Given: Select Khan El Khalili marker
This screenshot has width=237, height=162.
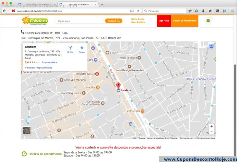Looking at the screenshot, I should coord(139,58).
